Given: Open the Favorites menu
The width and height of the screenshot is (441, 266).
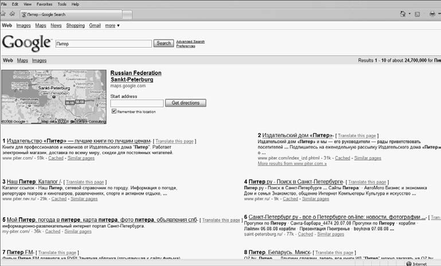Looking at the screenshot, I should 44,4.
